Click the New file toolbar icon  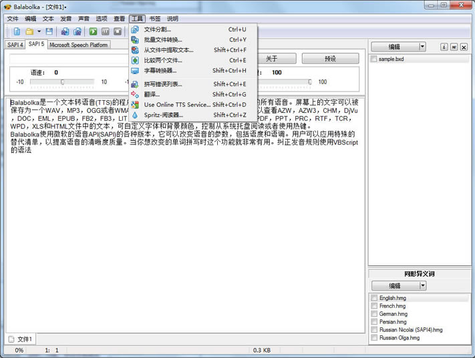pyautogui.click(x=17, y=31)
